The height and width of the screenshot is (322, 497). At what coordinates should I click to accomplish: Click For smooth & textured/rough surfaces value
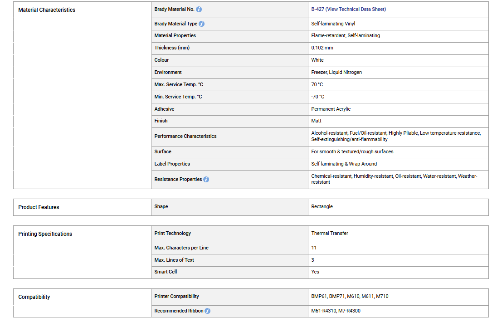[x=352, y=152]
